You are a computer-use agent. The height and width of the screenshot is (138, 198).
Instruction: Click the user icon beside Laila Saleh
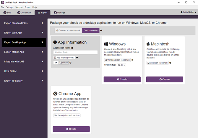tap(181, 13)
